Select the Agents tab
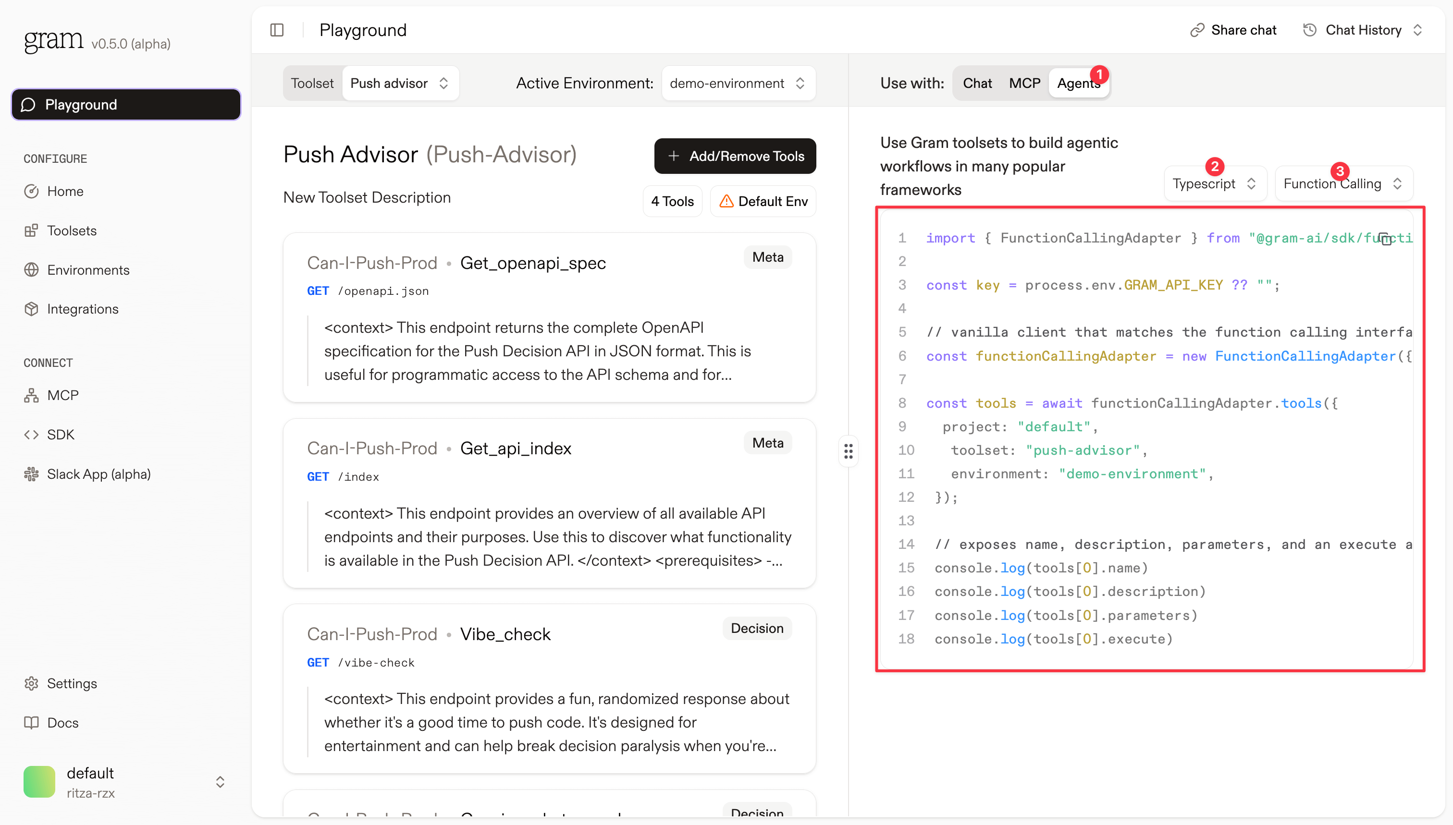 pos(1078,83)
